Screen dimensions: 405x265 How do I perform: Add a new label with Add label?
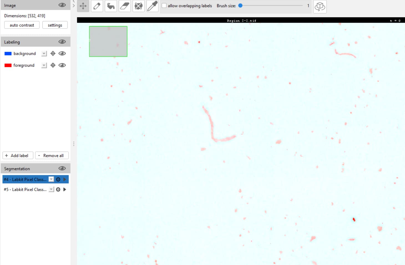click(17, 155)
